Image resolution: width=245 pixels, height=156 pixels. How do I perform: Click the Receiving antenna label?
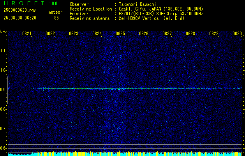click(x=90, y=18)
